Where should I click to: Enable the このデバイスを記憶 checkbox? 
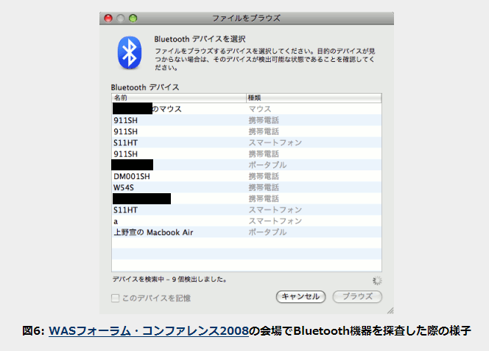pyautogui.click(x=115, y=298)
